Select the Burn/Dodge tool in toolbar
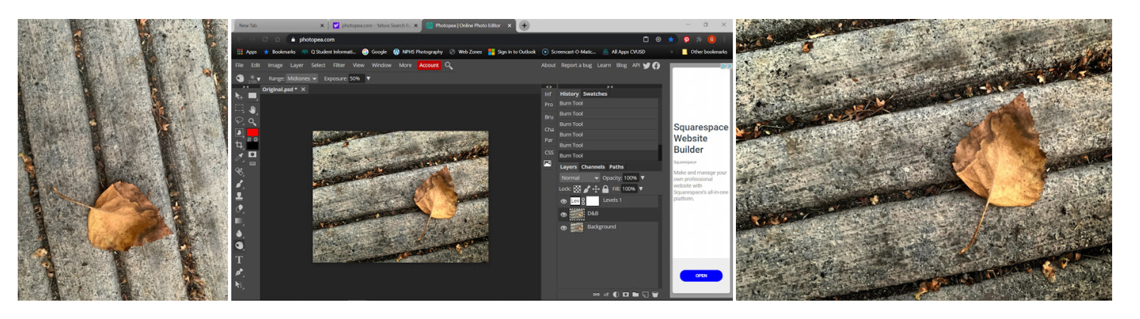 click(x=239, y=246)
